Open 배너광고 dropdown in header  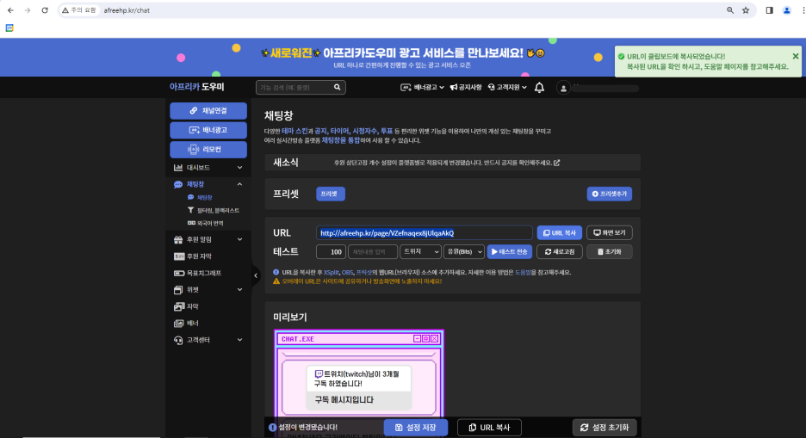click(423, 87)
